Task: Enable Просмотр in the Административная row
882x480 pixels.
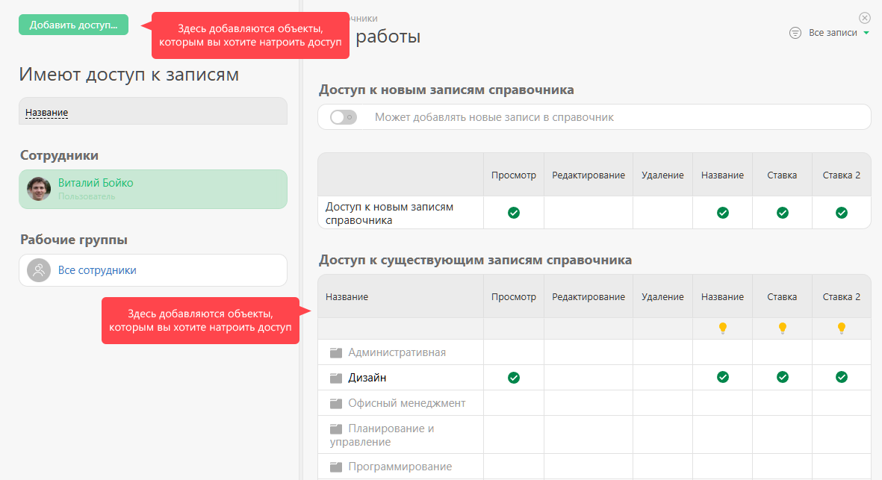Action: (514, 352)
